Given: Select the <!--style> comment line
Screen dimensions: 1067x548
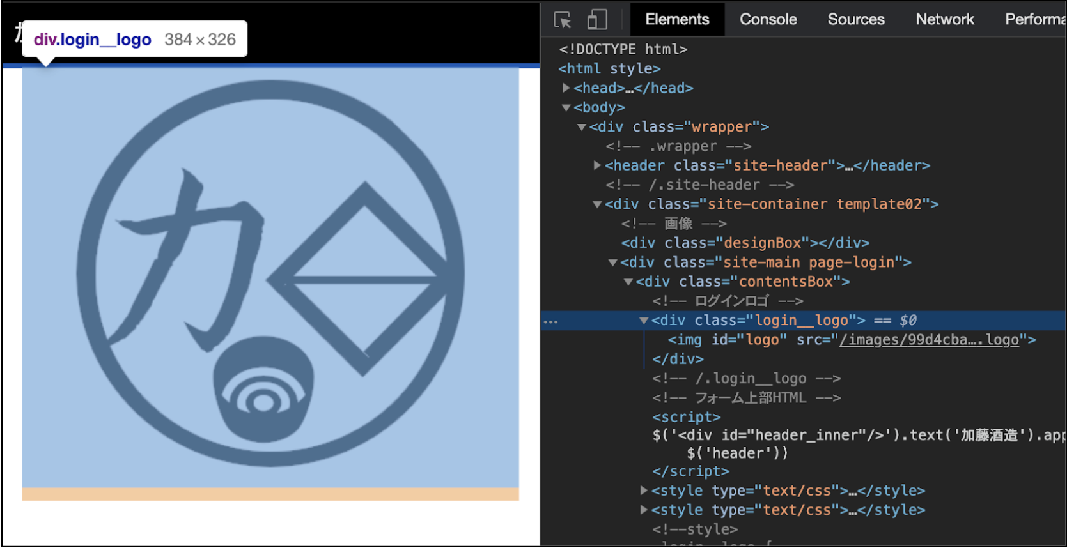Looking at the screenshot, I should [695, 529].
